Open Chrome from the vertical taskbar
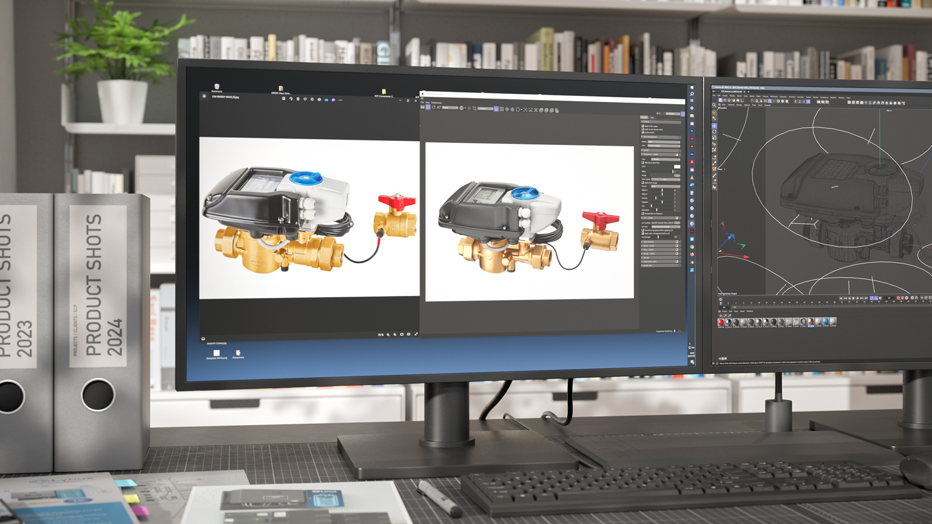 pos(692,247)
